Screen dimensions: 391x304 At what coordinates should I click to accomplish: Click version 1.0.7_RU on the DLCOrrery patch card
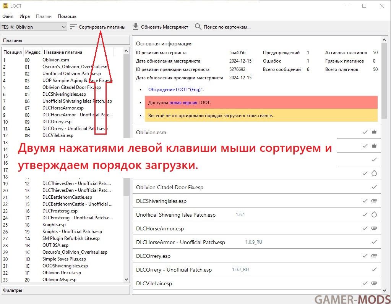pos(240,269)
